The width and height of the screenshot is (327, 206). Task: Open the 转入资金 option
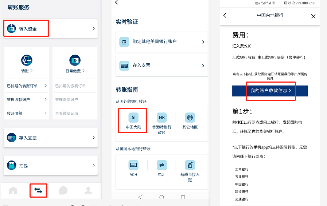pyautogui.click(x=51, y=28)
